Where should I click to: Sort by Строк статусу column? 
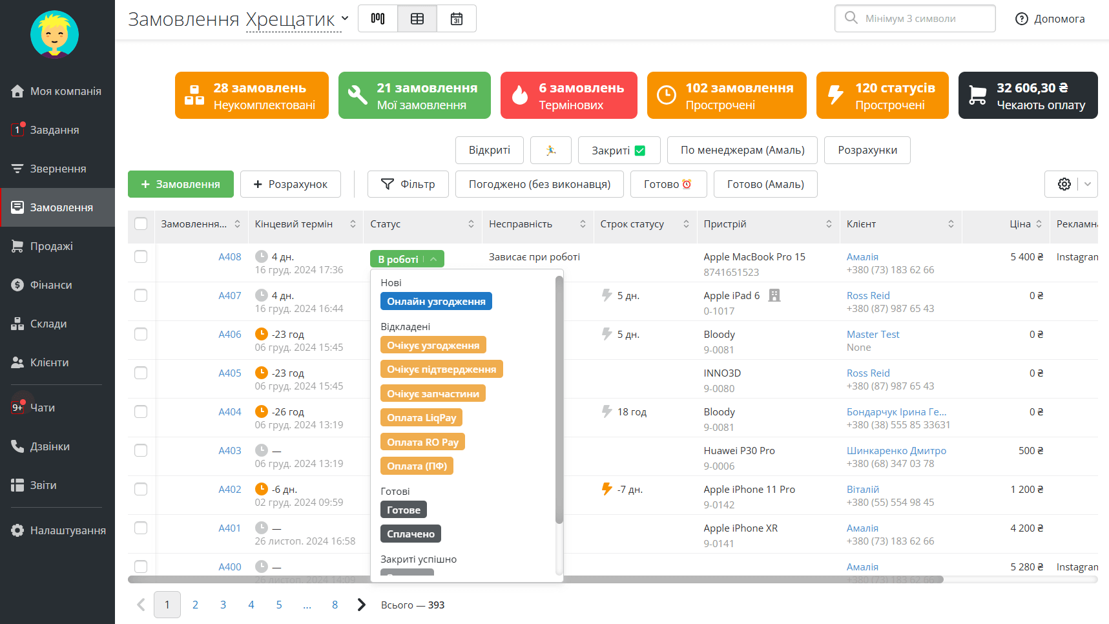686,224
